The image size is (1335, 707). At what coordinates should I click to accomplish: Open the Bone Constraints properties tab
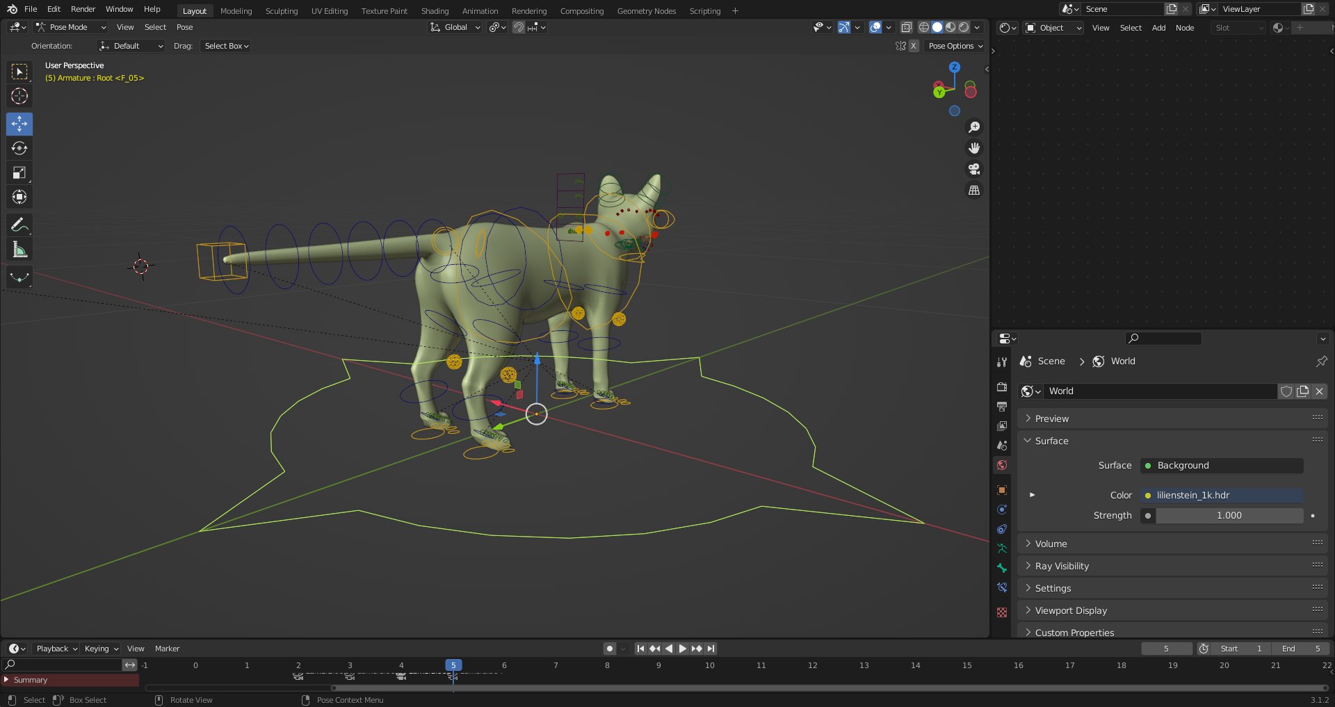pos(1002,587)
